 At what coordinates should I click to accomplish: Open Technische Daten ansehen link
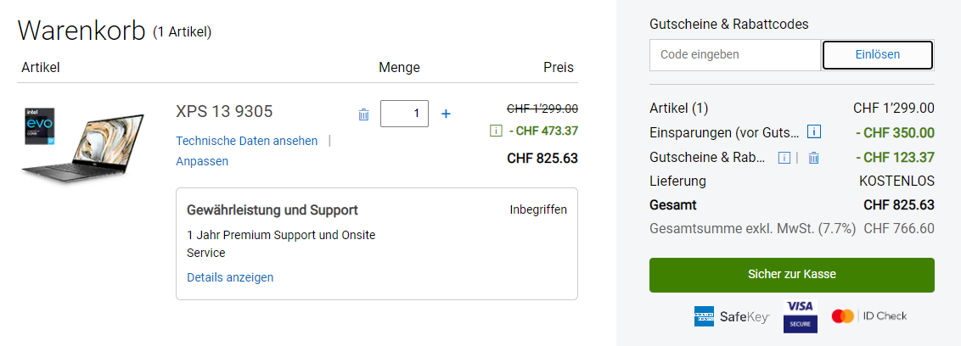click(246, 141)
